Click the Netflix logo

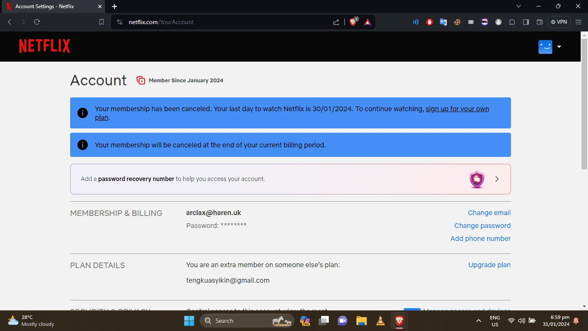pyautogui.click(x=44, y=46)
